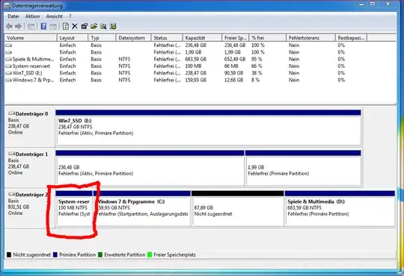
Task: Sort by the Typ column header
Action: (x=102, y=38)
